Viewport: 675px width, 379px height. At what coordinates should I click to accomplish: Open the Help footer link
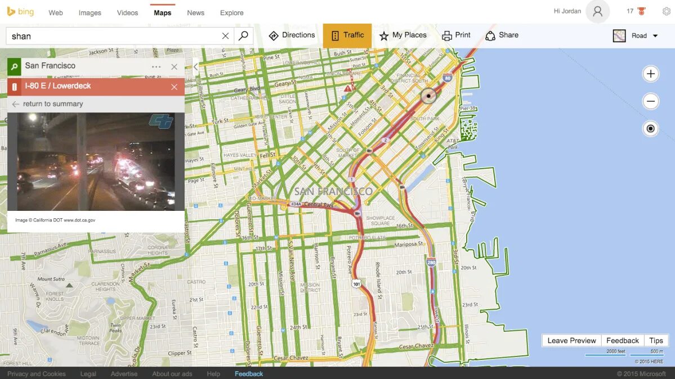[213, 374]
